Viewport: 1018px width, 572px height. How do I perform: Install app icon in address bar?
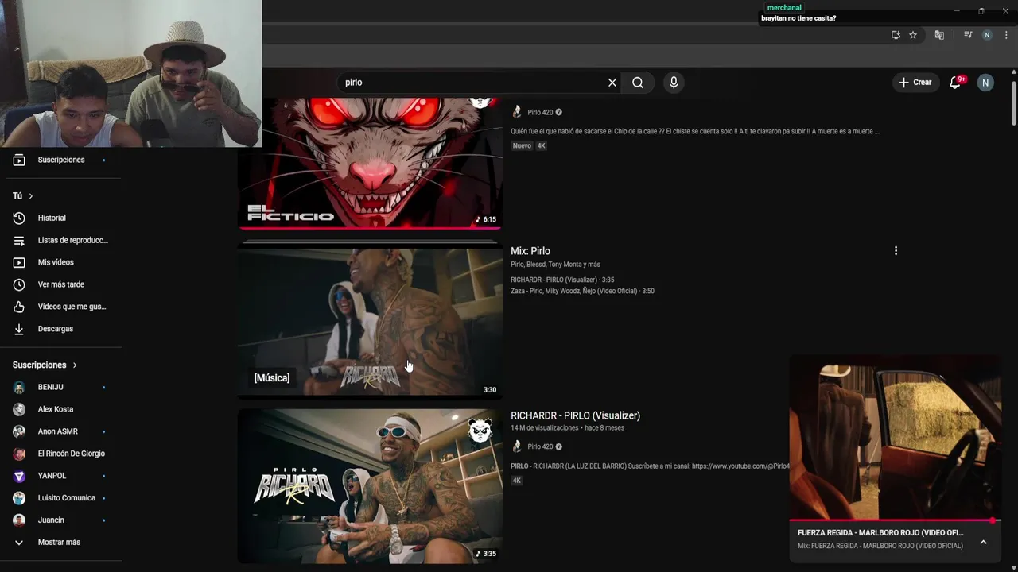(x=896, y=35)
